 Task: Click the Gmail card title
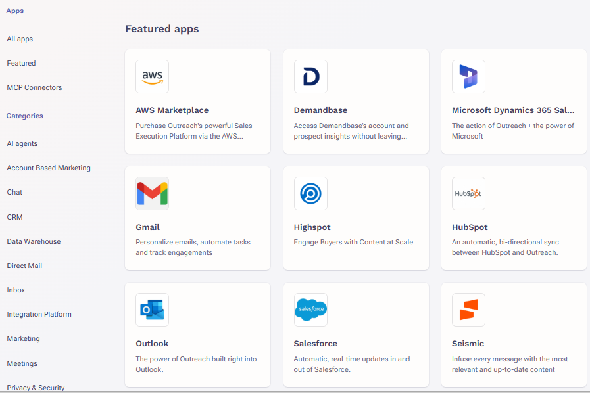point(147,227)
